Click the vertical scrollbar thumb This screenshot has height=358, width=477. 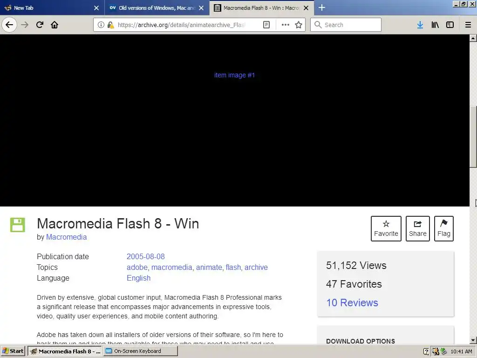tap(473, 137)
